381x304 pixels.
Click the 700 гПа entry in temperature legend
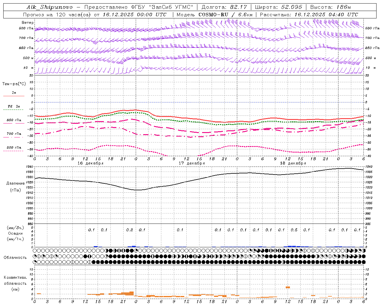pyautogui.click(x=14, y=134)
